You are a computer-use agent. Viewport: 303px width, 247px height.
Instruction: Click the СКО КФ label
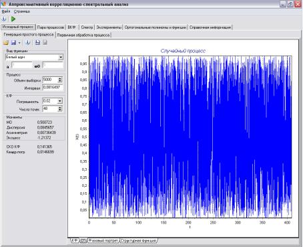[x=13, y=147]
